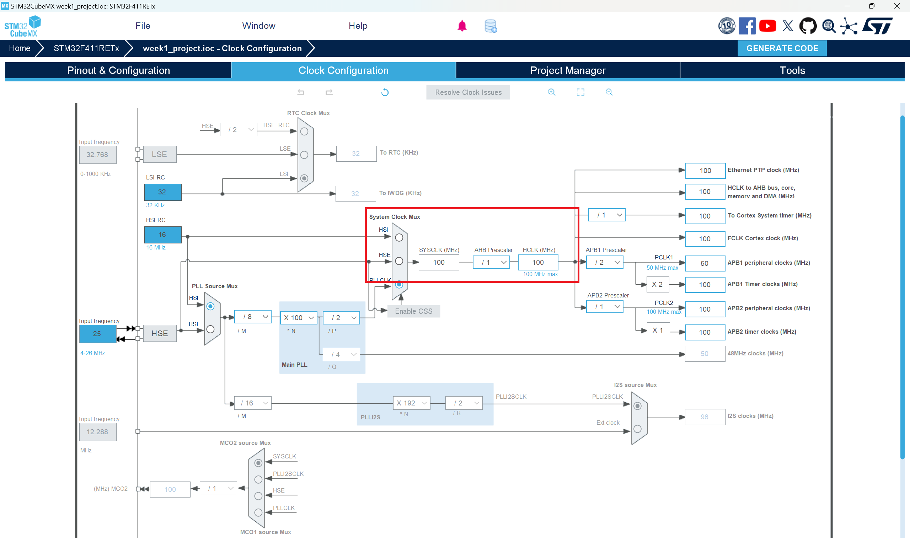Viewport: 910px width, 543px height.
Task: Click the HSE input frequency field
Action: (97, 334)
